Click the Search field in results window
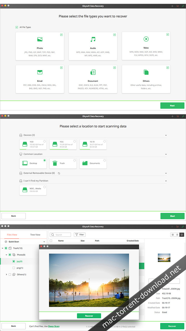Screen dimensions: 186x331 pos(60,235)
